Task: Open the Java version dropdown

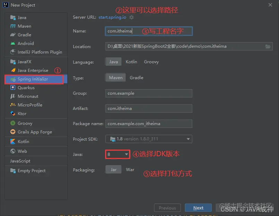Action: [x=118, y=154]
